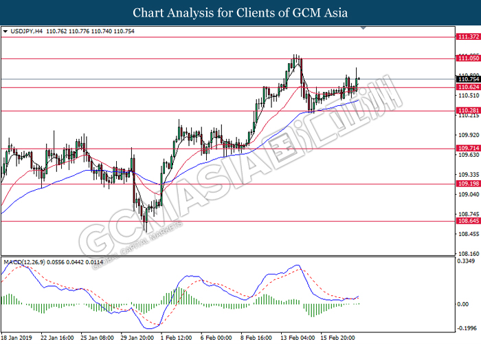Click the 22 Jan 16:00 time label
Image resolution: width=481 pixels, height=344 pixels.
[57, 338]
